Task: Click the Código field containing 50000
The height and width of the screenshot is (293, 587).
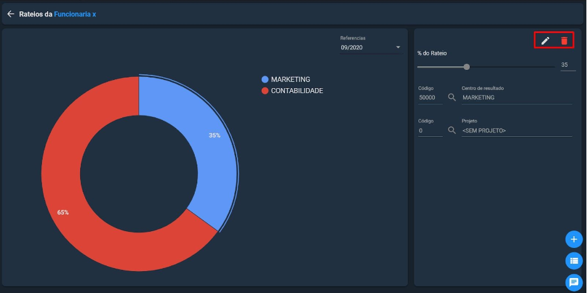Action: pyautogui.click(x=430, y=98)
